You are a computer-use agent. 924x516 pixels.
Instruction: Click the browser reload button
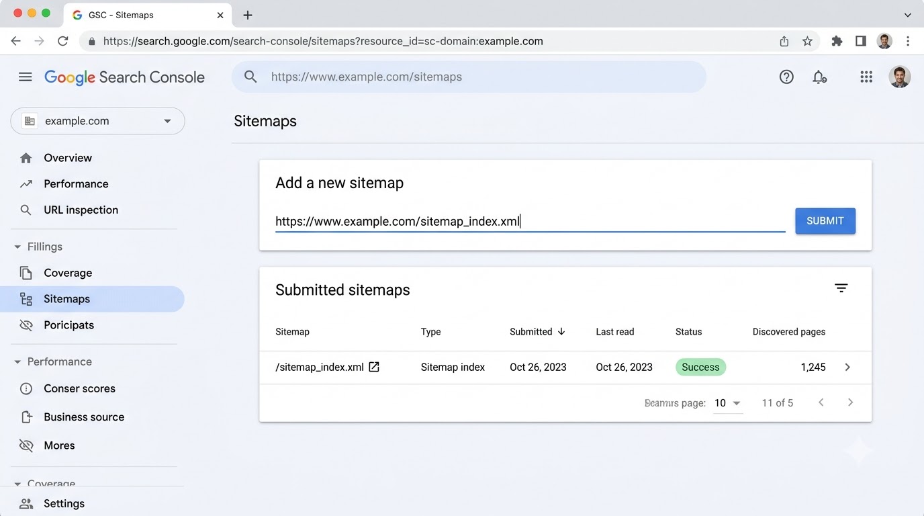pos(63,41)
